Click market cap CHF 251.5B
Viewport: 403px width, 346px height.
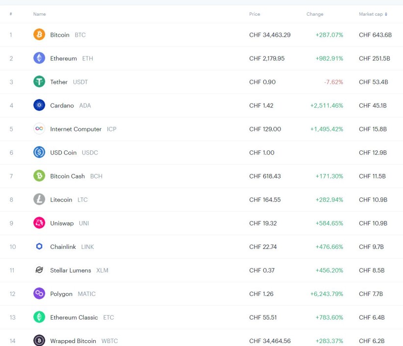[x=375, y=59]
